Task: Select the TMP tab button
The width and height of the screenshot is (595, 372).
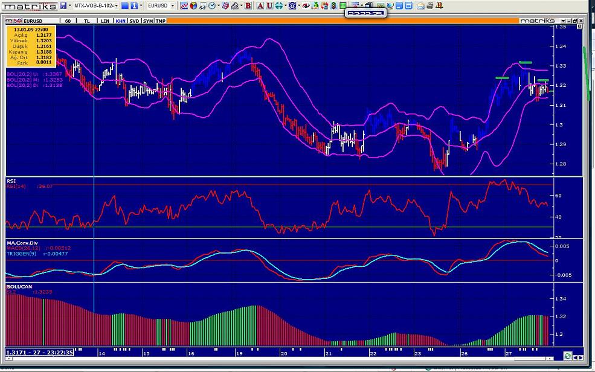Action: tap(161, 21)
